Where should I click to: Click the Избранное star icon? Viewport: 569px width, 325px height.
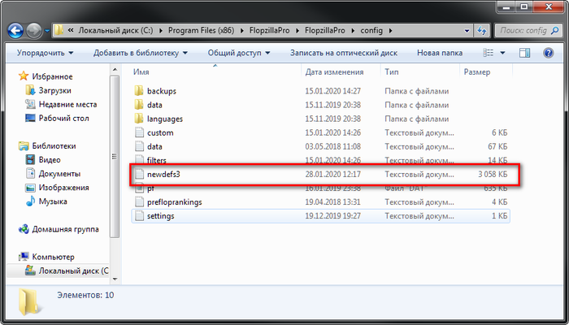point(24,76)
